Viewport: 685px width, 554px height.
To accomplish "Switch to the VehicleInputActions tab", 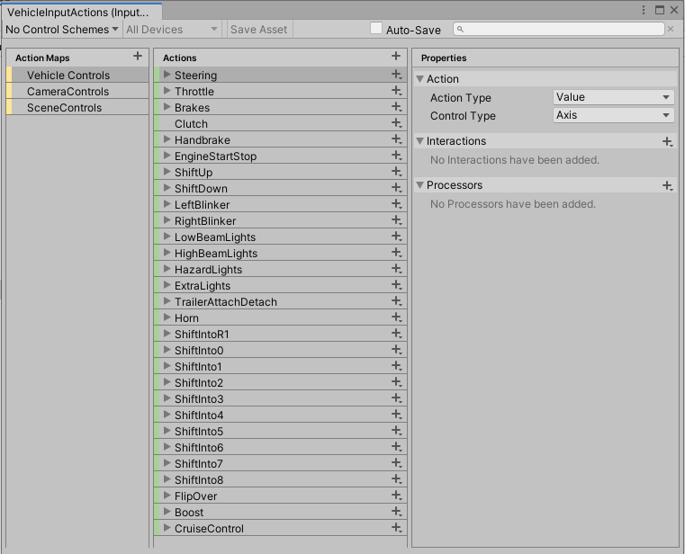I will coord(77,13).
